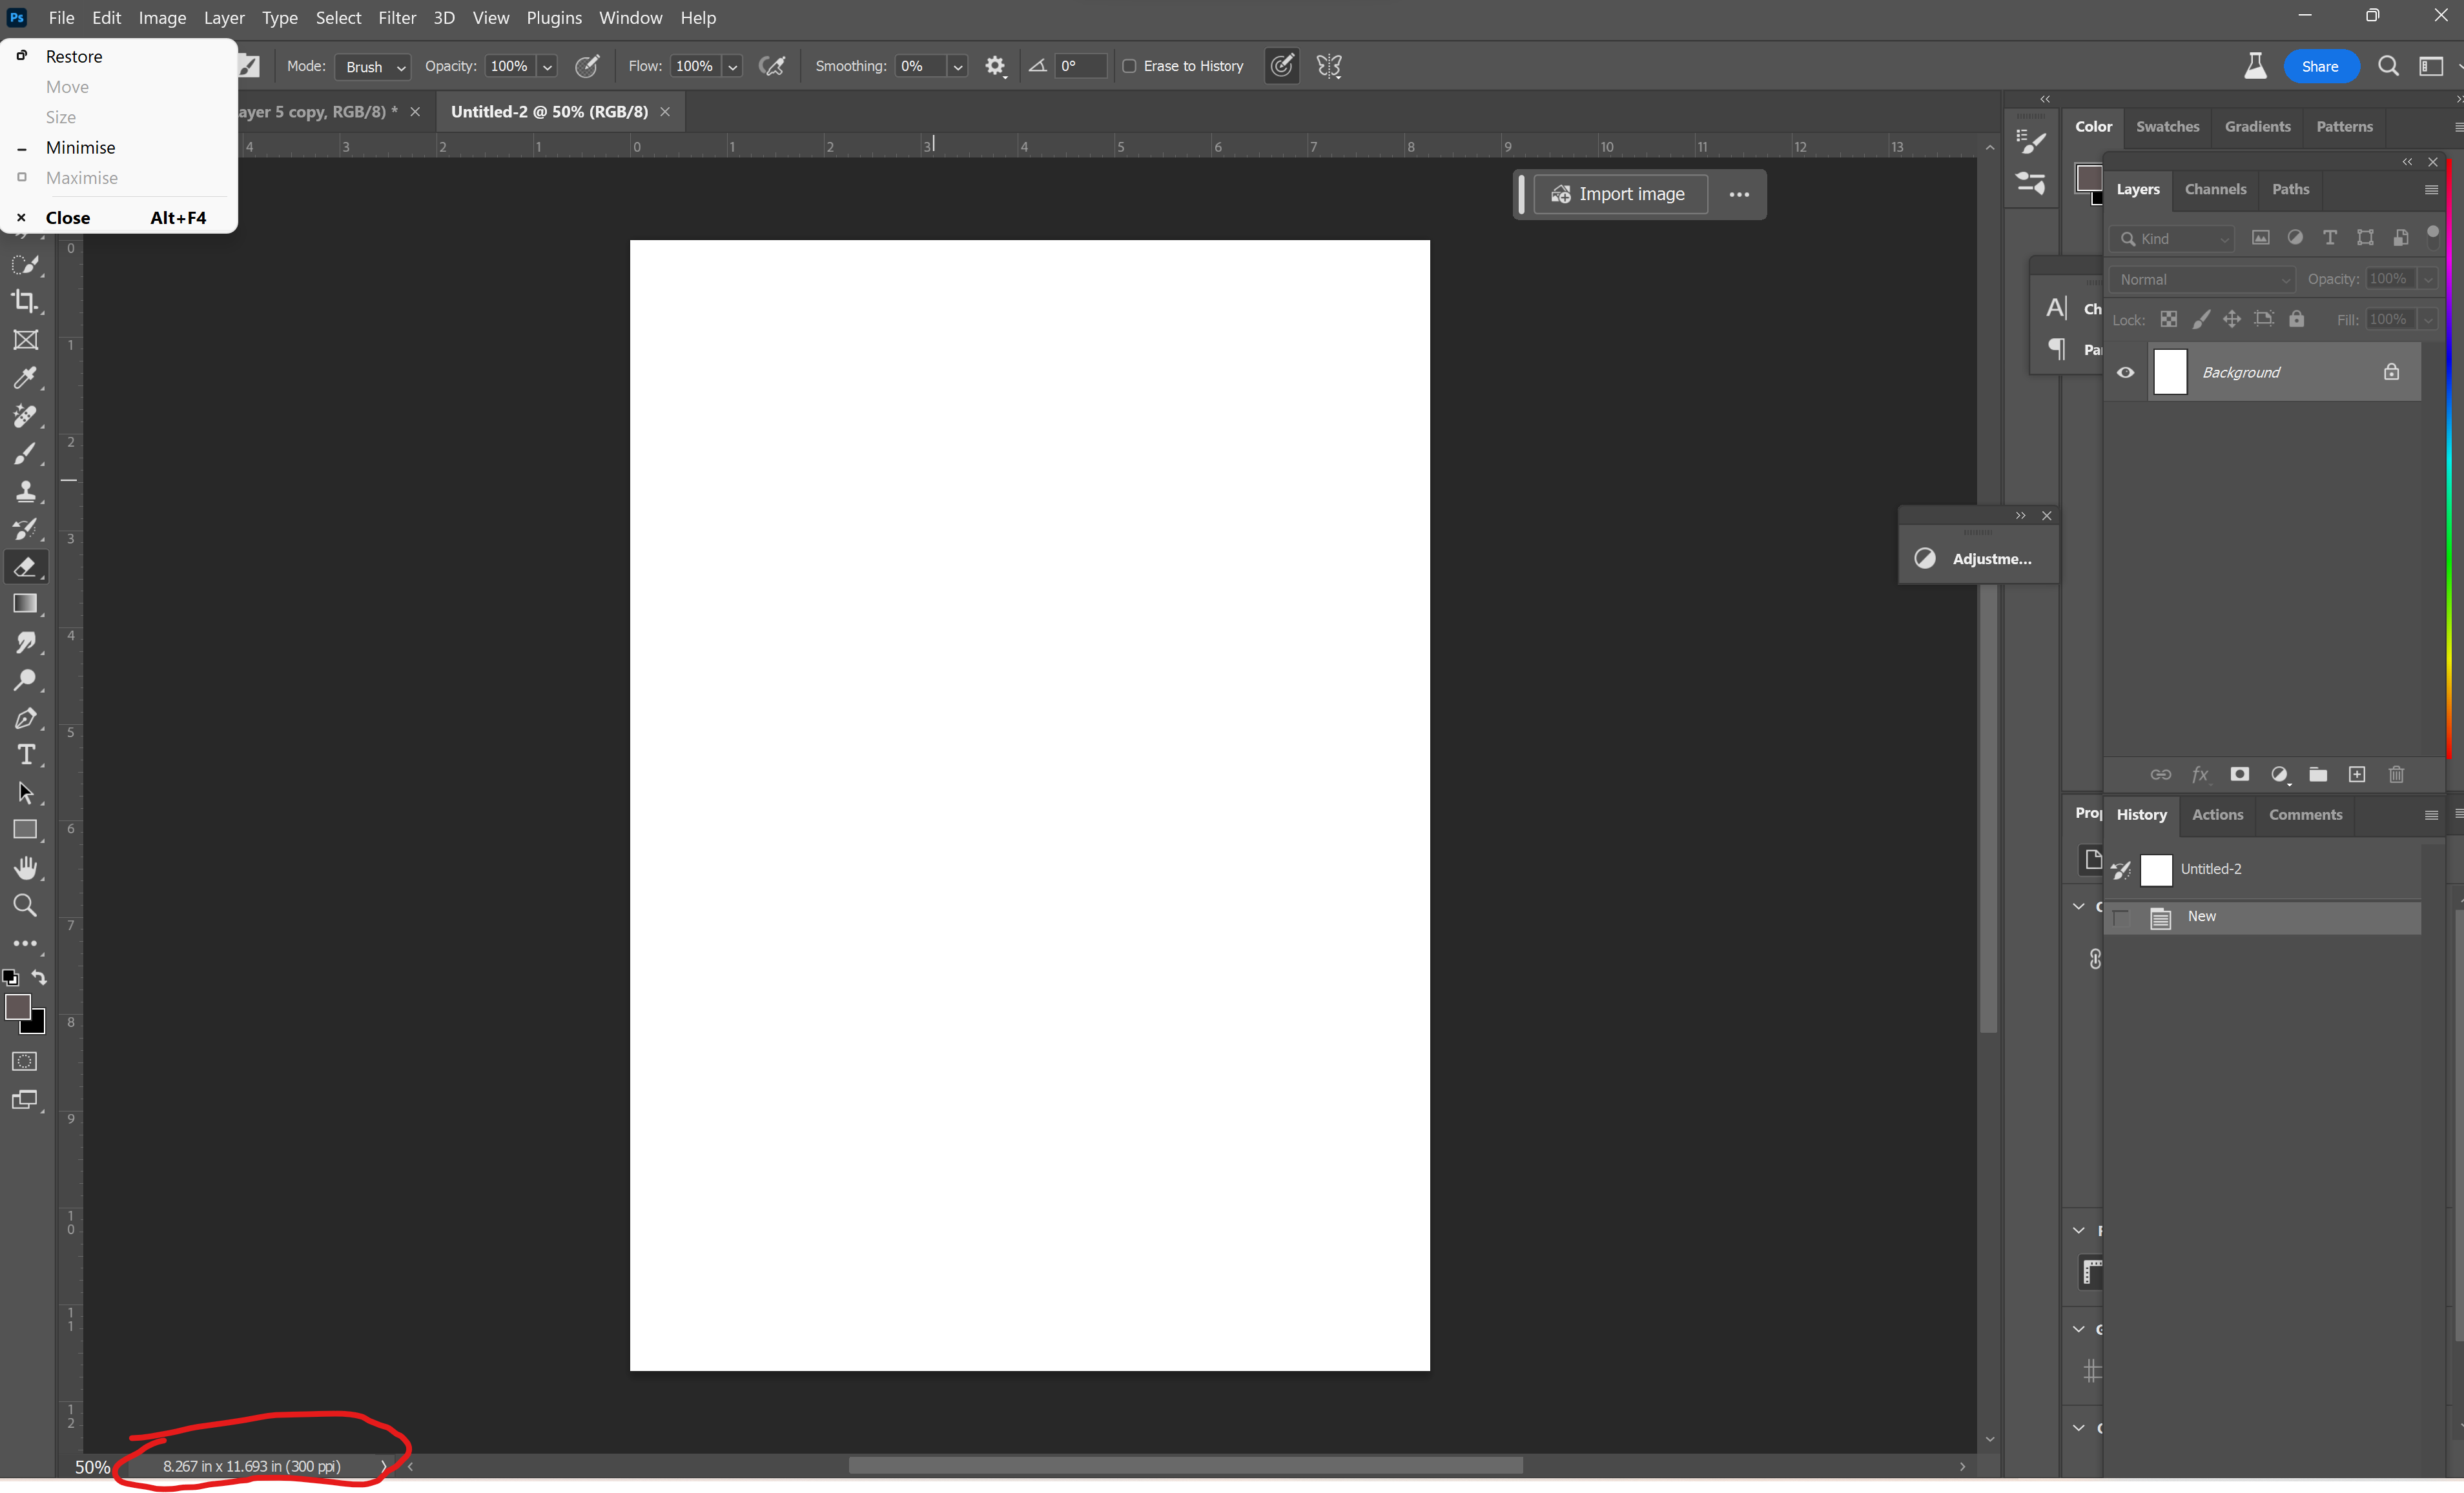Toggle visibility of Background layer
Screen dimensions: 2464x1493
(x=2124, y=371)
